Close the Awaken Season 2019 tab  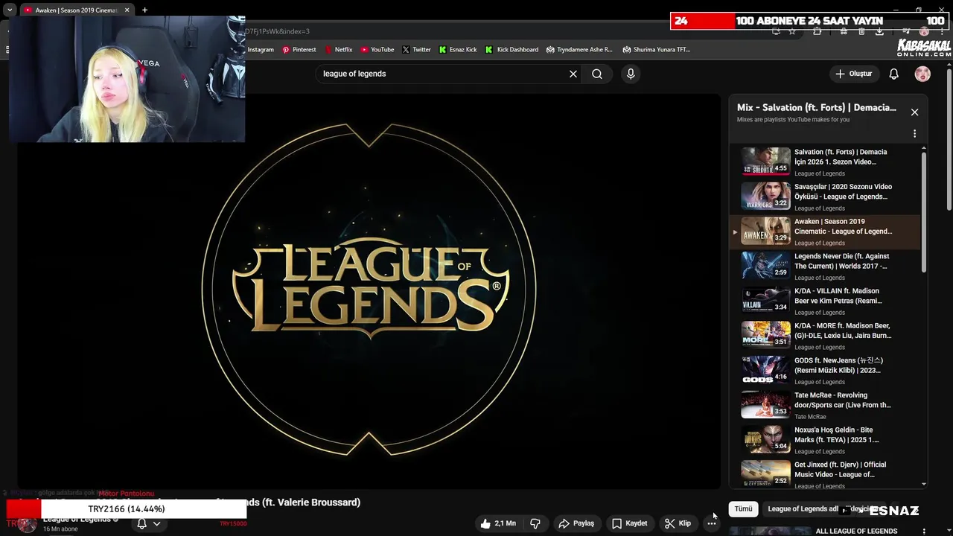tap(127, 10)
